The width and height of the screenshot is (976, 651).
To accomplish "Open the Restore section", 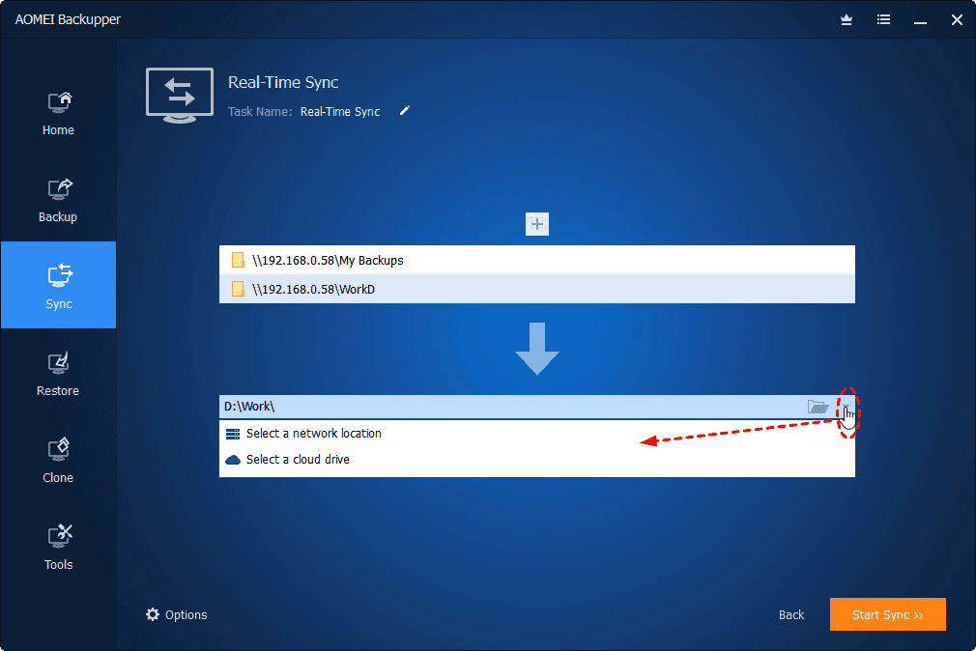I will click(58, 374).
